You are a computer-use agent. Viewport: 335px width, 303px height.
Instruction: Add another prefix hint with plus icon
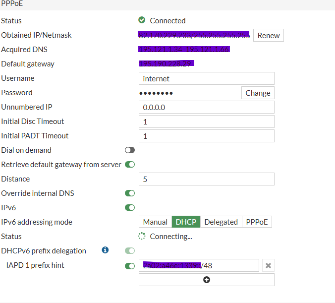coord(207,280)
